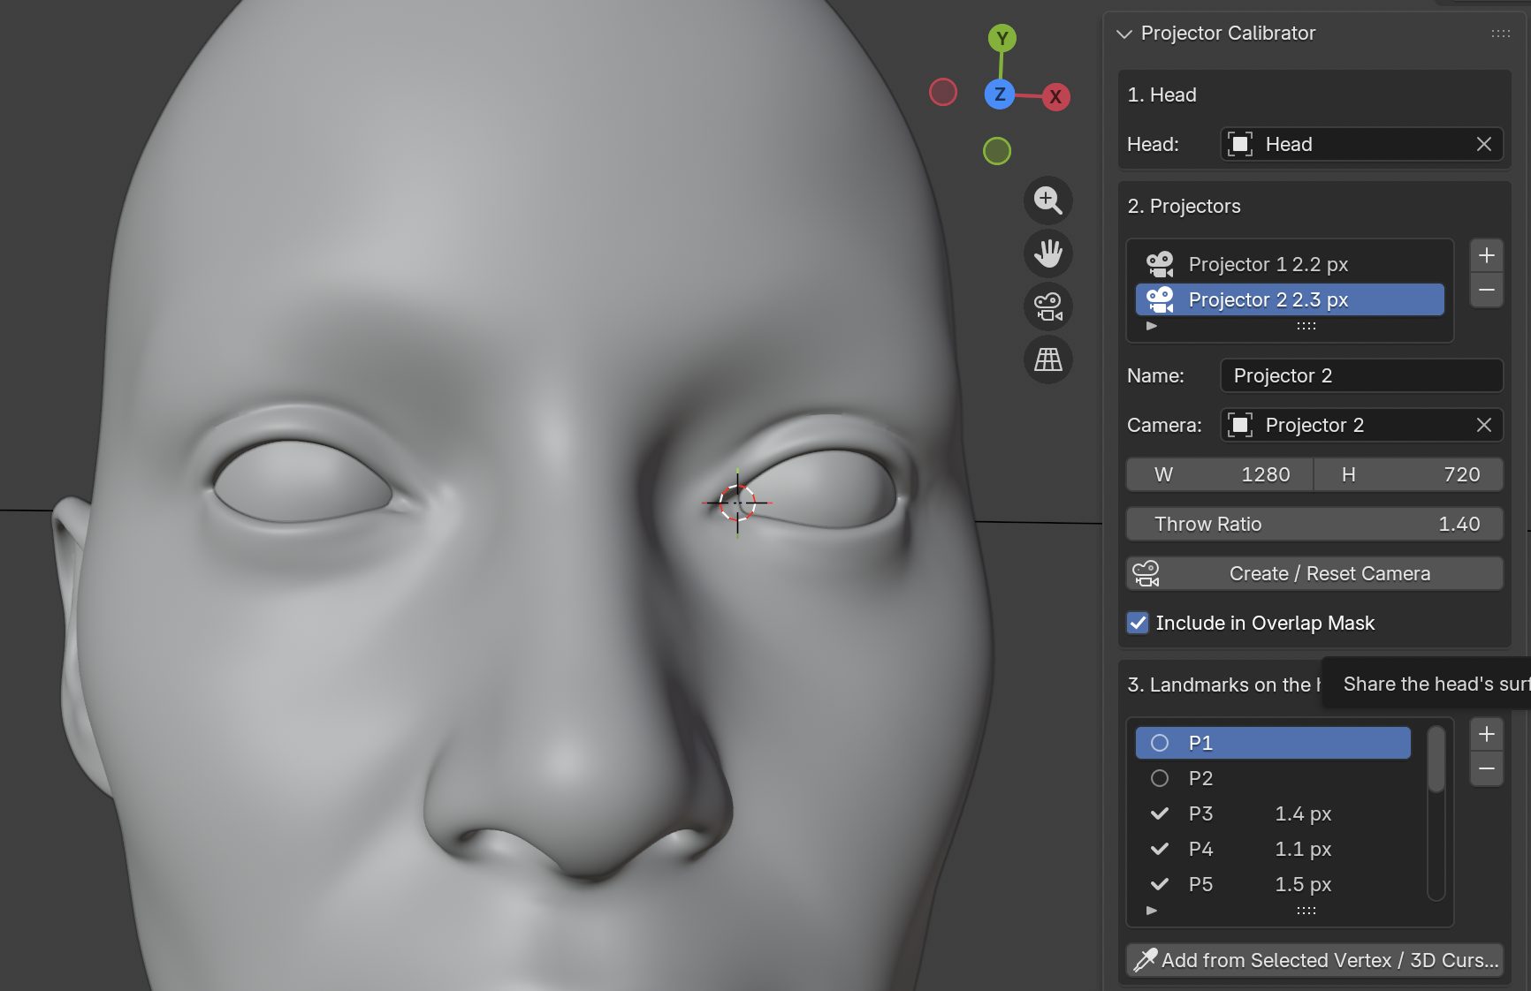Screen dimensions: 1531x991
Task: Click the height H 720 field
Action: 1409,474
